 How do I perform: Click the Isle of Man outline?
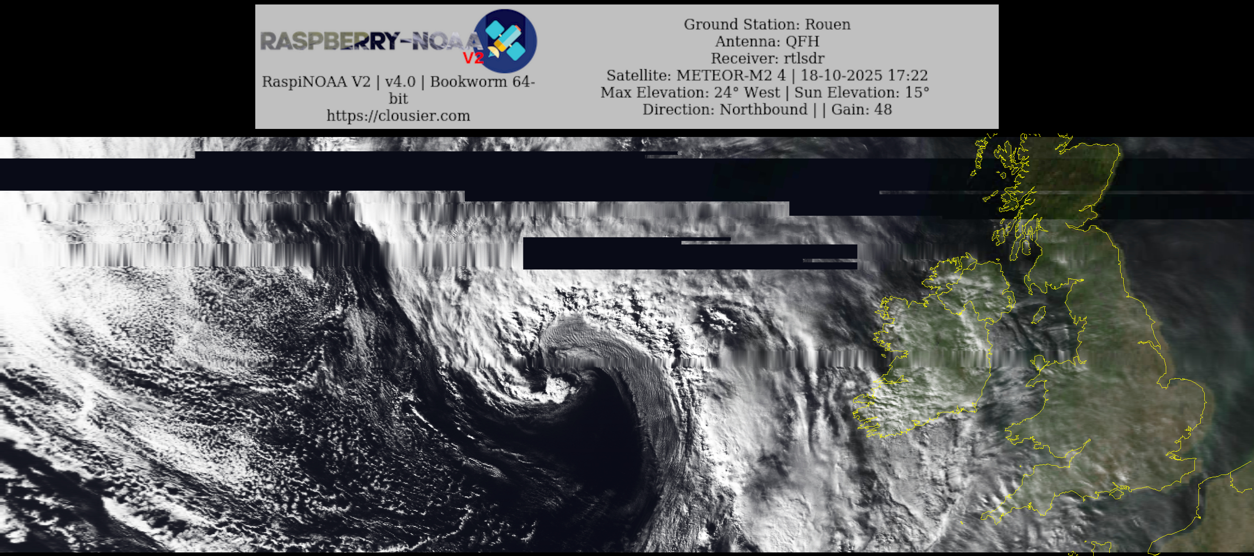[1039, 315]
